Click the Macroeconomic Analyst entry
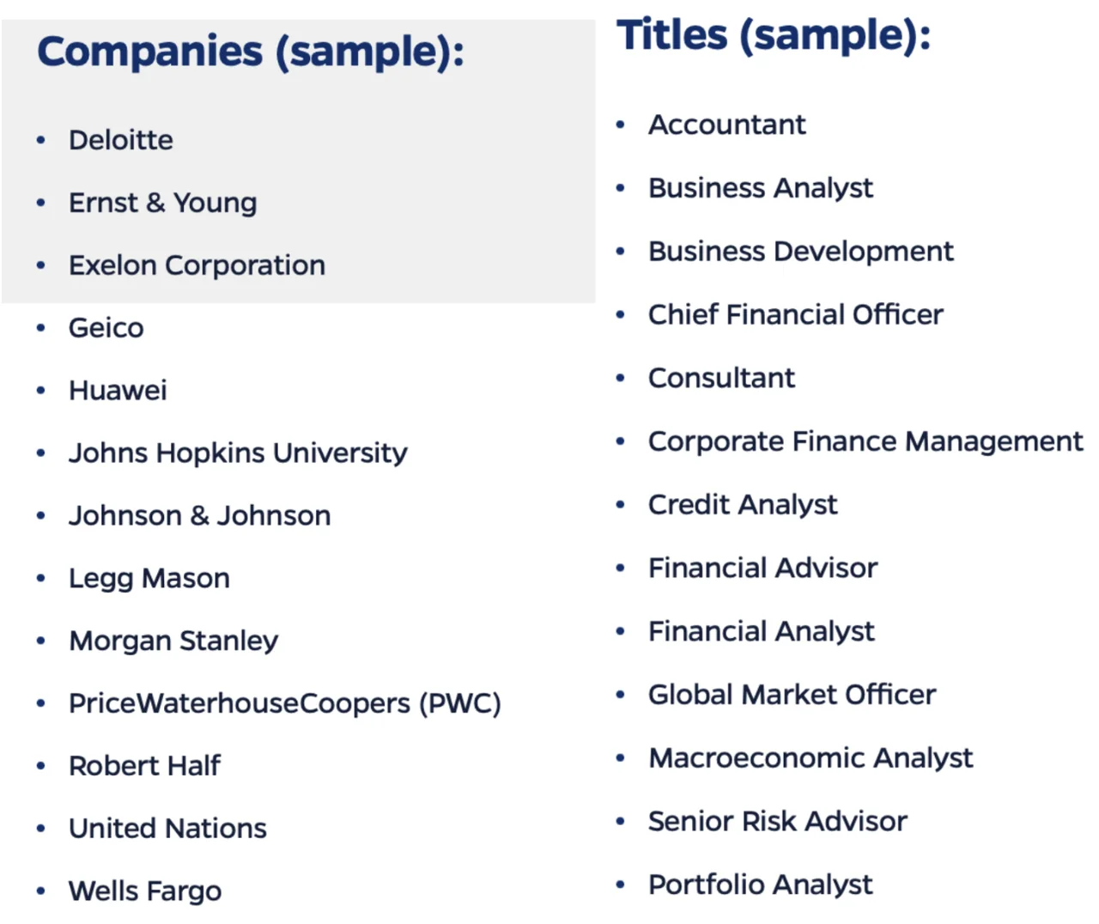This screenshot has width=1099, height=924. (x=811, y=758)
